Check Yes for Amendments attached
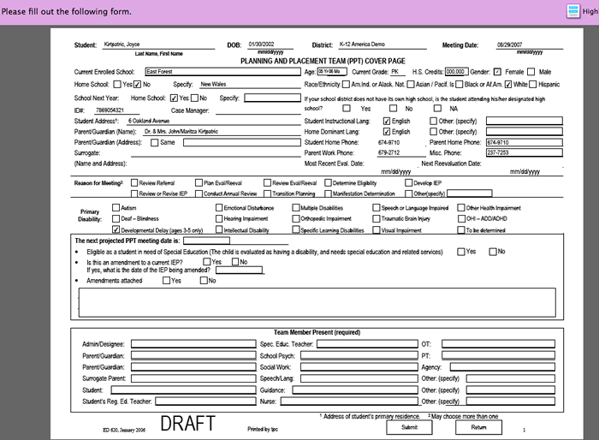599x440 pixels. coord(166,280)
